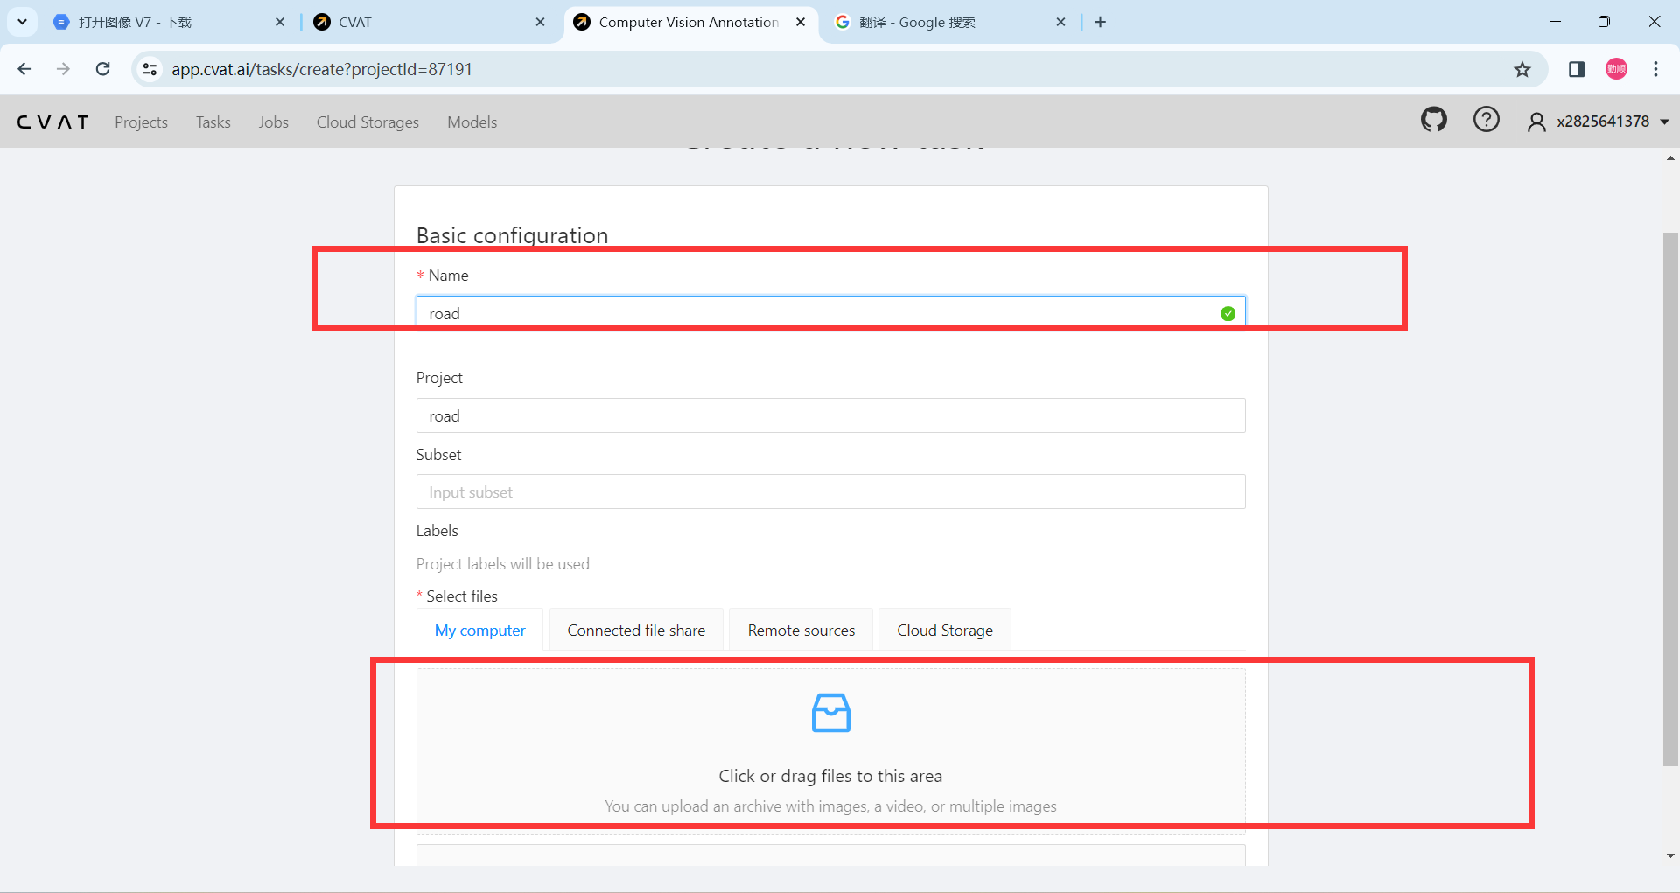Open Cloud Storages page

367,122
